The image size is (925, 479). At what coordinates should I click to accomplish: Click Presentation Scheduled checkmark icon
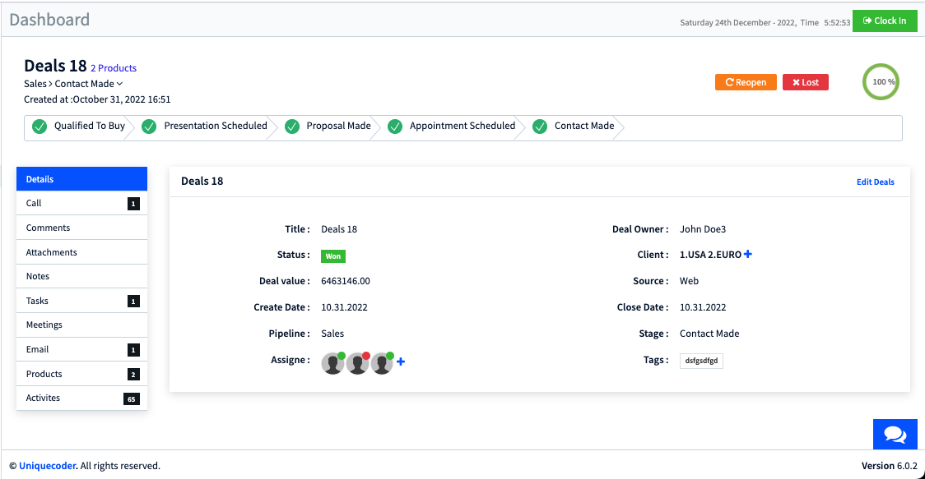(x=149, y=127)
